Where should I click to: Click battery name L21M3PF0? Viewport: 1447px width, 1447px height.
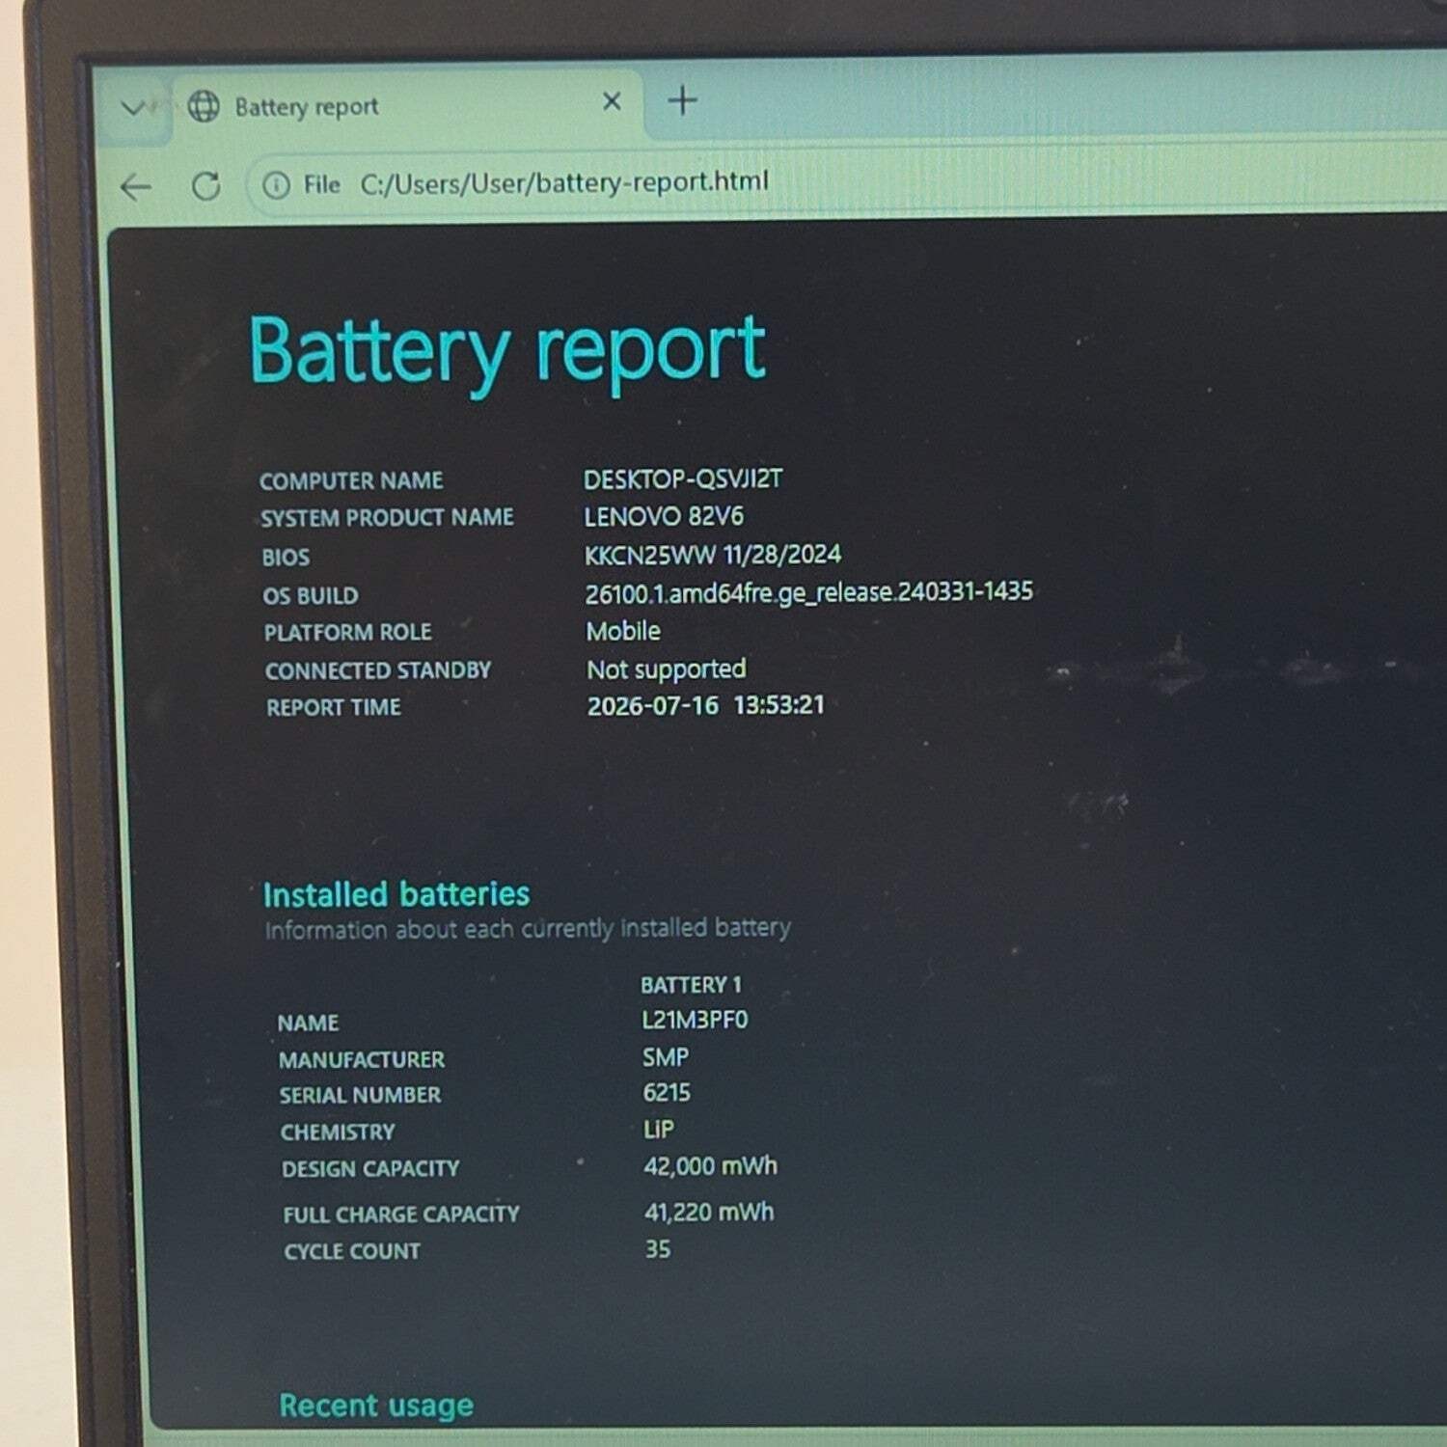pos(695,1020)
